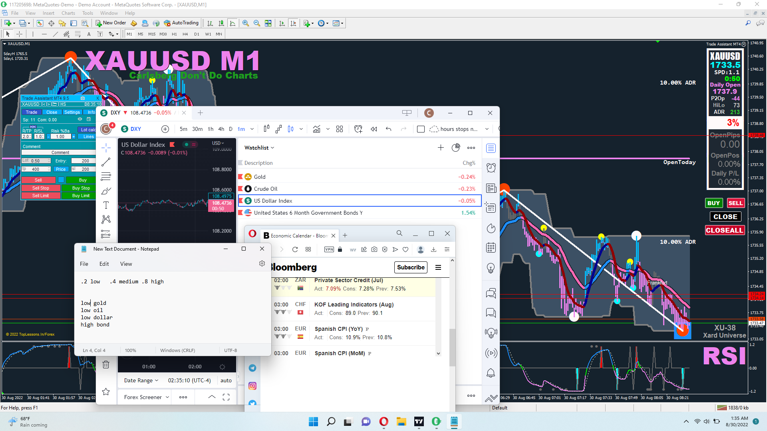Click the Bloomberg Subscribe button
The width and height of the screenshot is (767, 431).
click(x=411, y=267)
